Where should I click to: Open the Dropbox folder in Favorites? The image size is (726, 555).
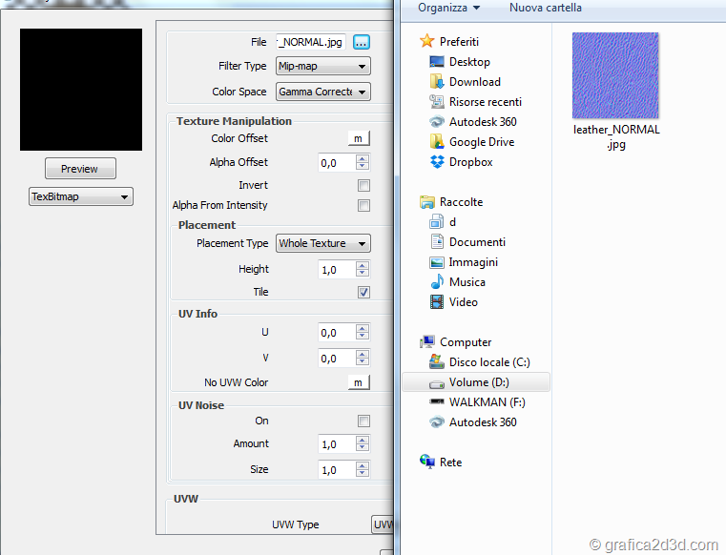(470, 162)
